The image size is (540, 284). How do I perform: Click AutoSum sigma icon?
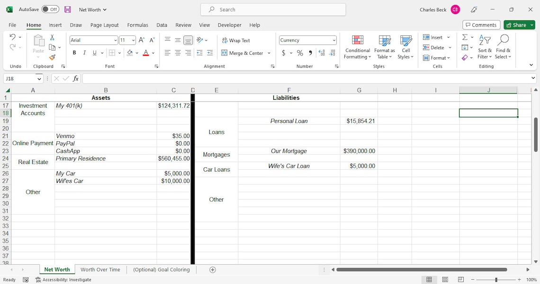coord(465,37)
